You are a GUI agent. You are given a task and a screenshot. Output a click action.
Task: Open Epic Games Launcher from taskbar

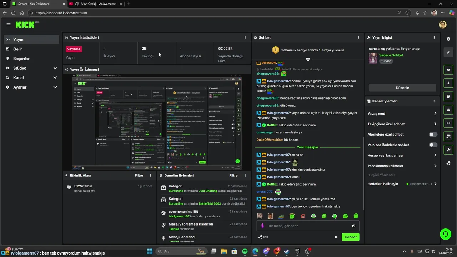297,251
